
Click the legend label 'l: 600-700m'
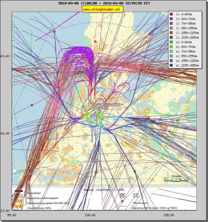point(186,19)
